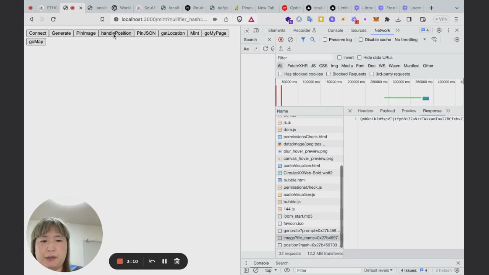This screenshot has height=275, width=489.
Task: Click the Mint button
Action: (194, 33)
